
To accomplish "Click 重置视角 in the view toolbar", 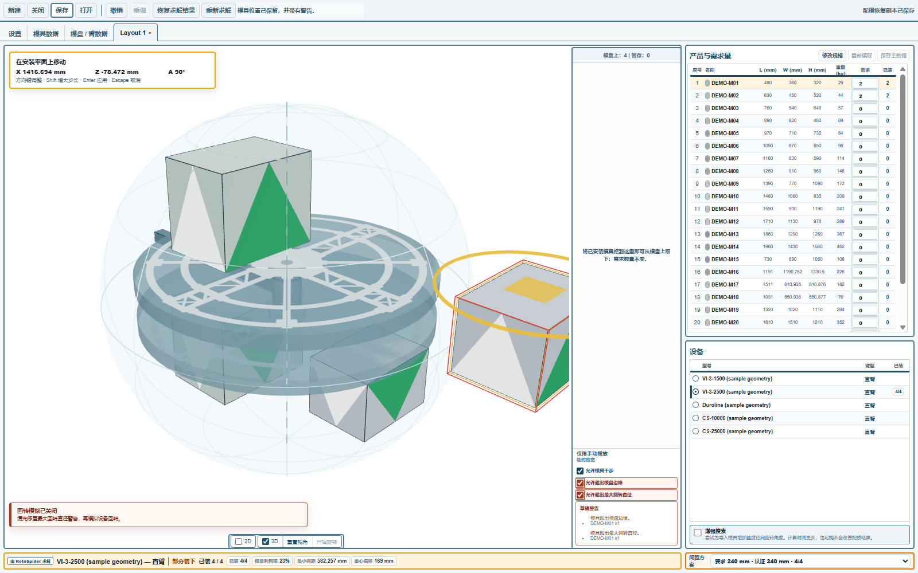I will pos(297,542).
